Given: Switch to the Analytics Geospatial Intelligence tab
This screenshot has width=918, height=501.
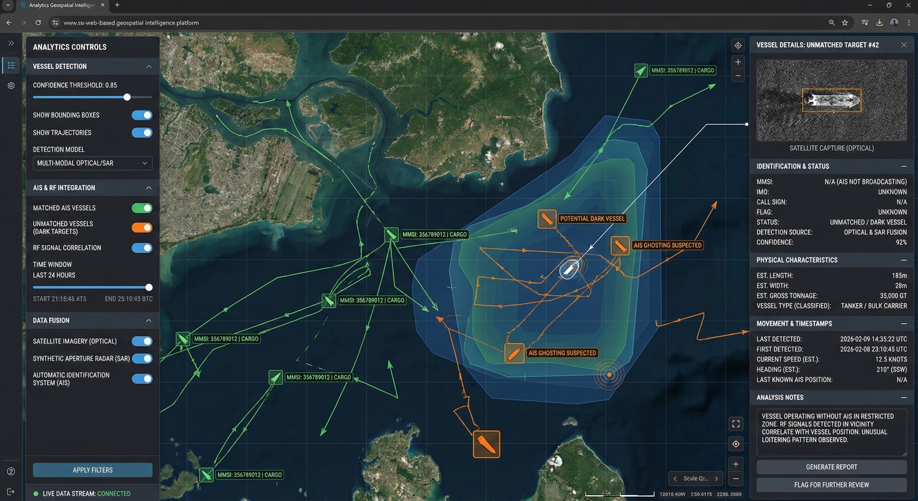Looking at the screenshot, I should [x=62, y=5].
